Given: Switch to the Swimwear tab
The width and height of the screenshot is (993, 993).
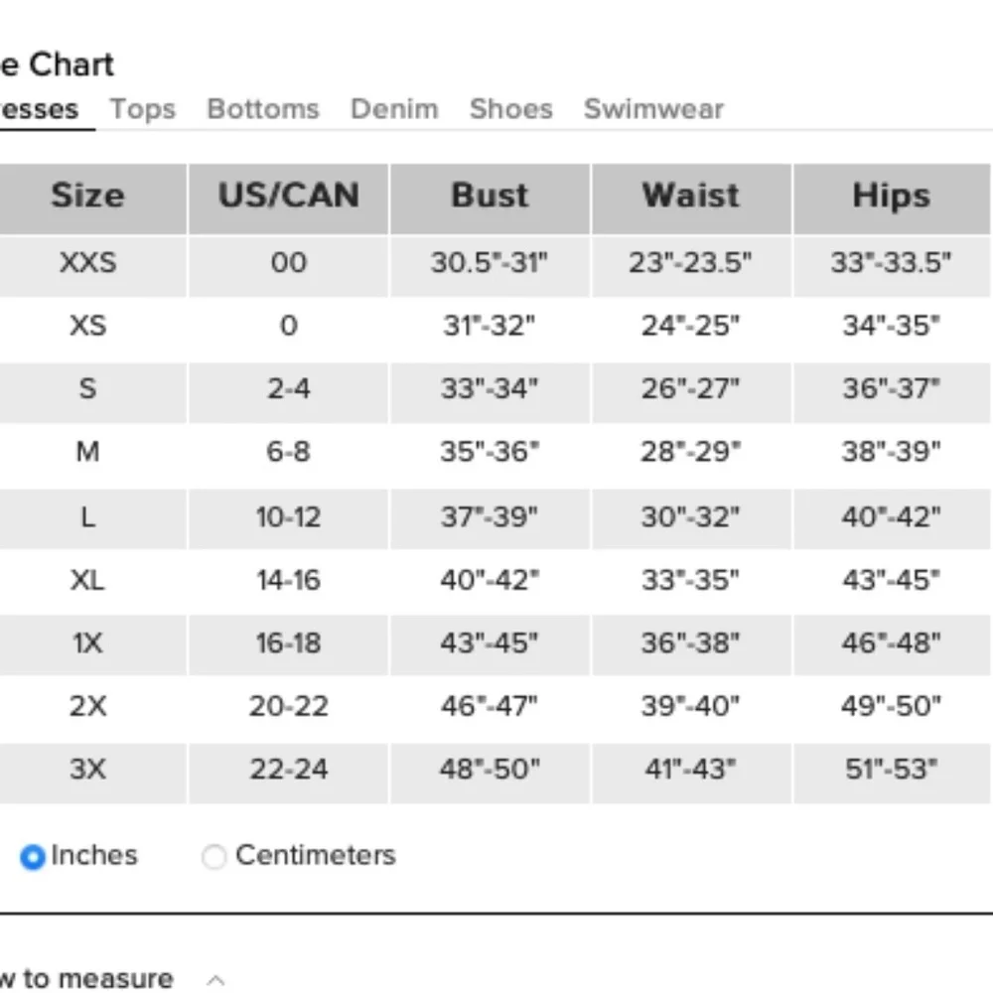Looking at the screenshot, I should pos(653,109).
